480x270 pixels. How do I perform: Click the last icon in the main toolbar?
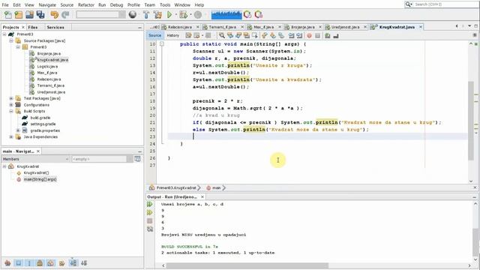pos(259,14)
